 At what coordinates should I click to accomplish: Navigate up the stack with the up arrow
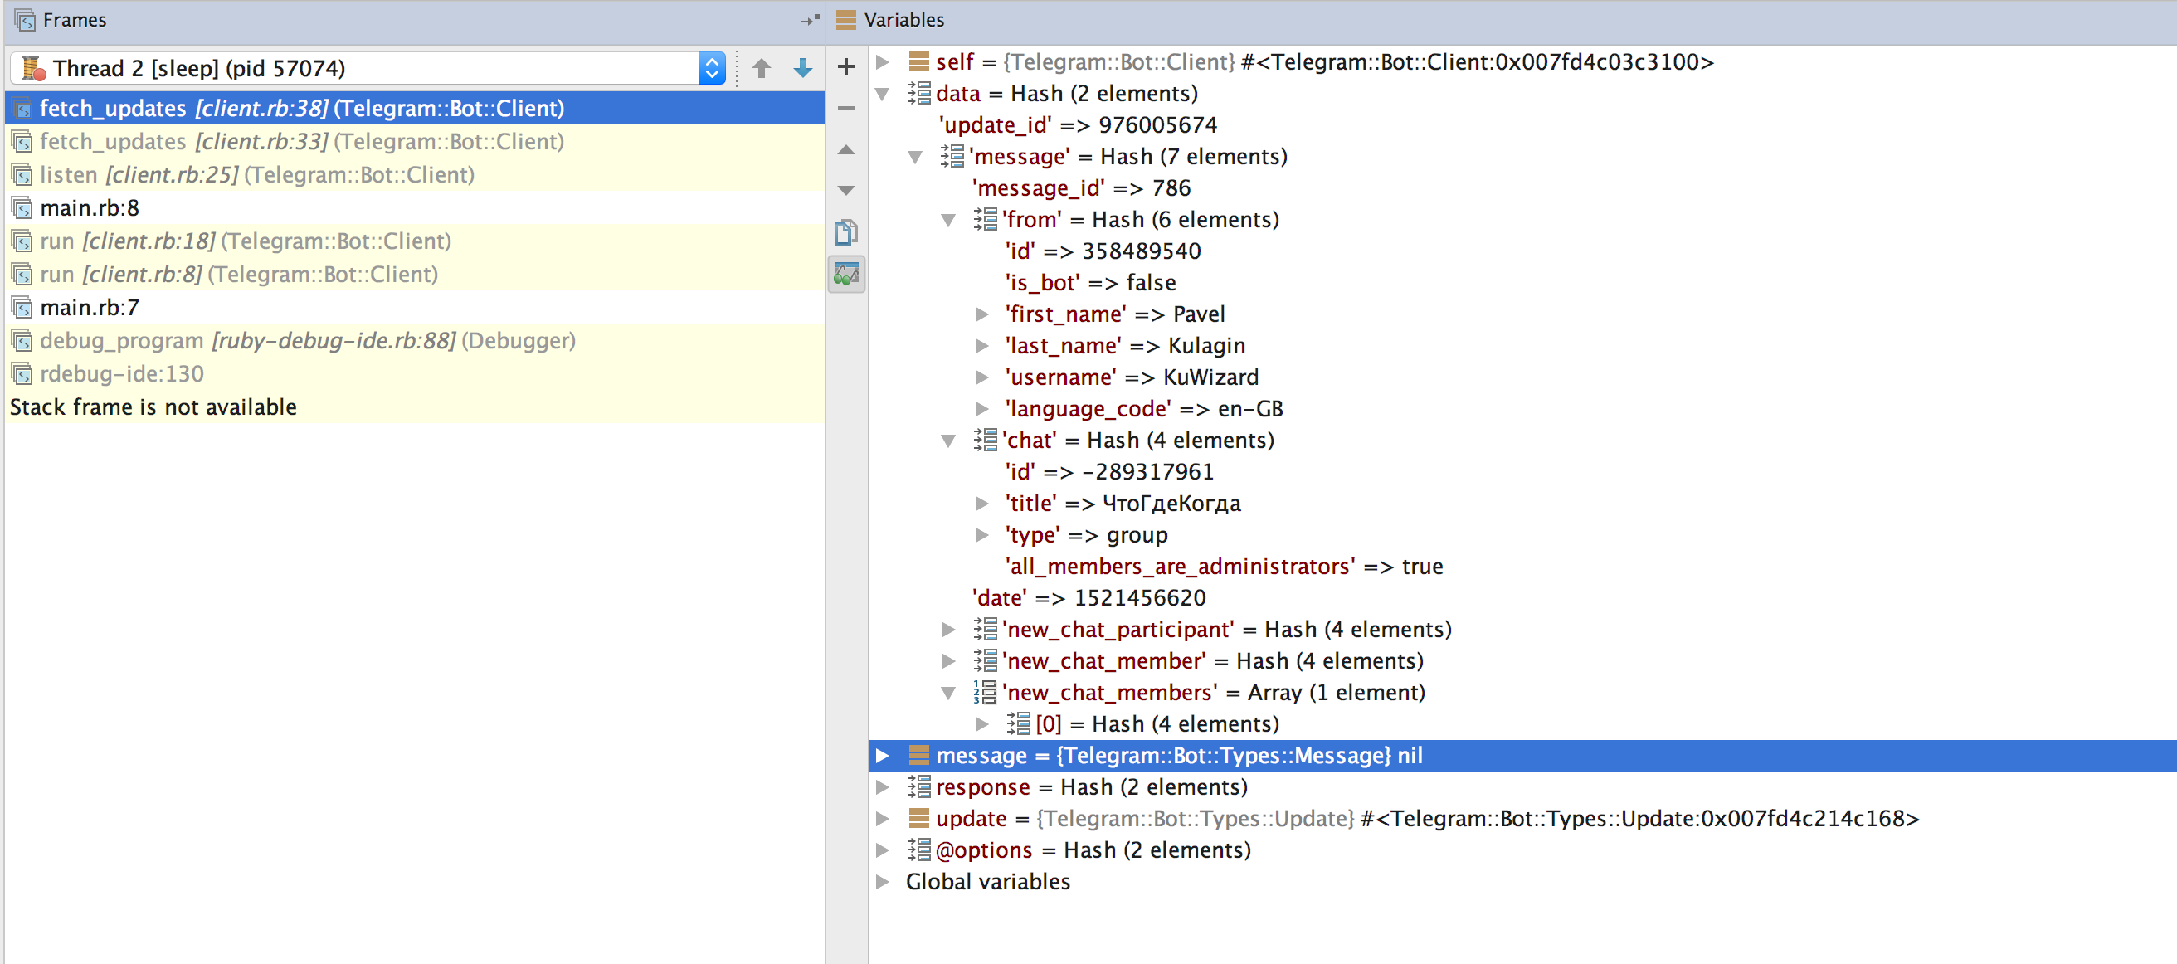(x=762, y=68)
